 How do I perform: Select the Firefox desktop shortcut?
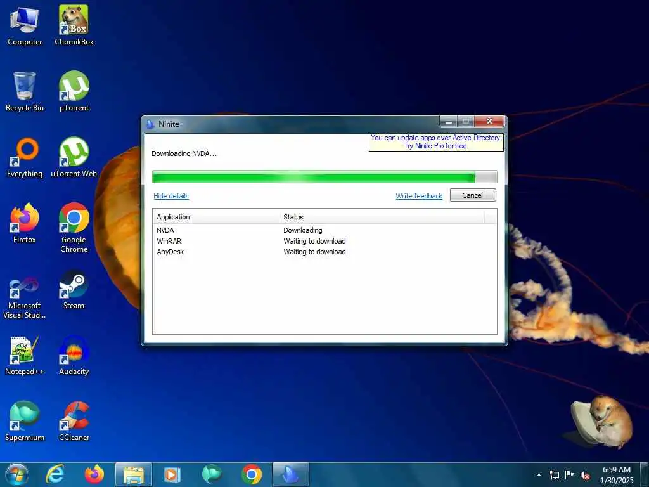(x=25, y=224)
